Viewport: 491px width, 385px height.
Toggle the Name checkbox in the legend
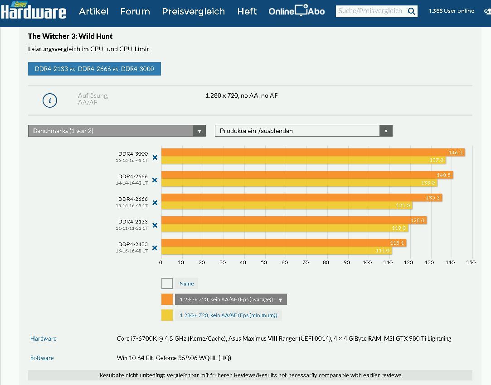click(167, 284)
